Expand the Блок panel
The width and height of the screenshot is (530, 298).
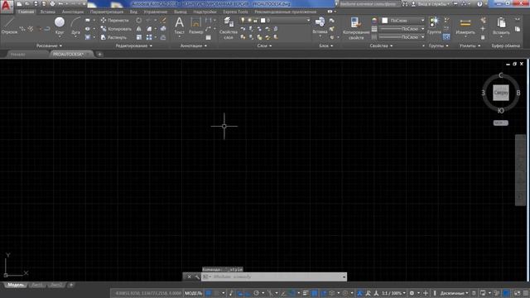coord(325,46)
